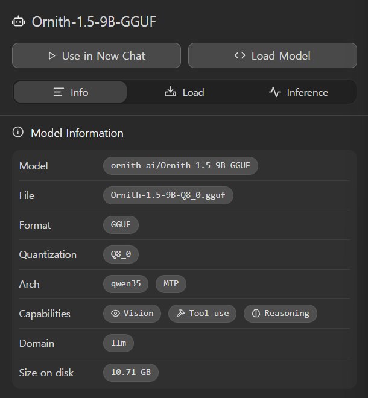Click the Arch row label
The width and height of the screenshot is (368, 398).
click(x=30, y=284)
